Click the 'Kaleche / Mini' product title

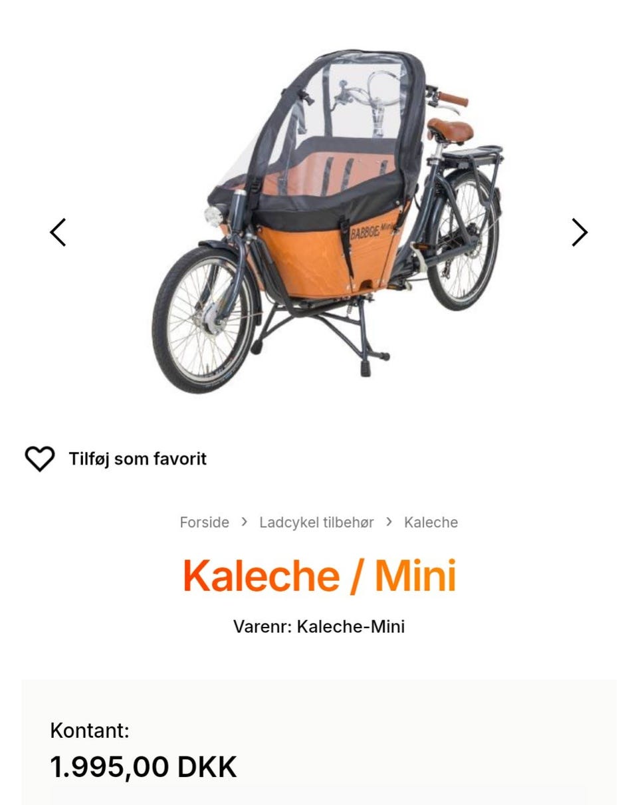tap(319, 576)
